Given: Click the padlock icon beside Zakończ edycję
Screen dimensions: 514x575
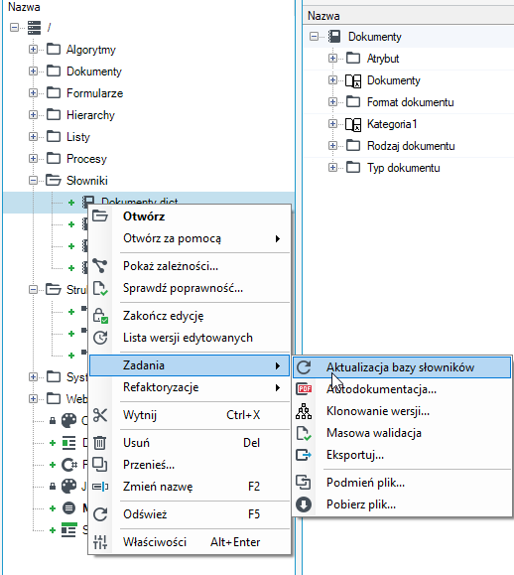Looking at the screenshot, I should point(100,316).
